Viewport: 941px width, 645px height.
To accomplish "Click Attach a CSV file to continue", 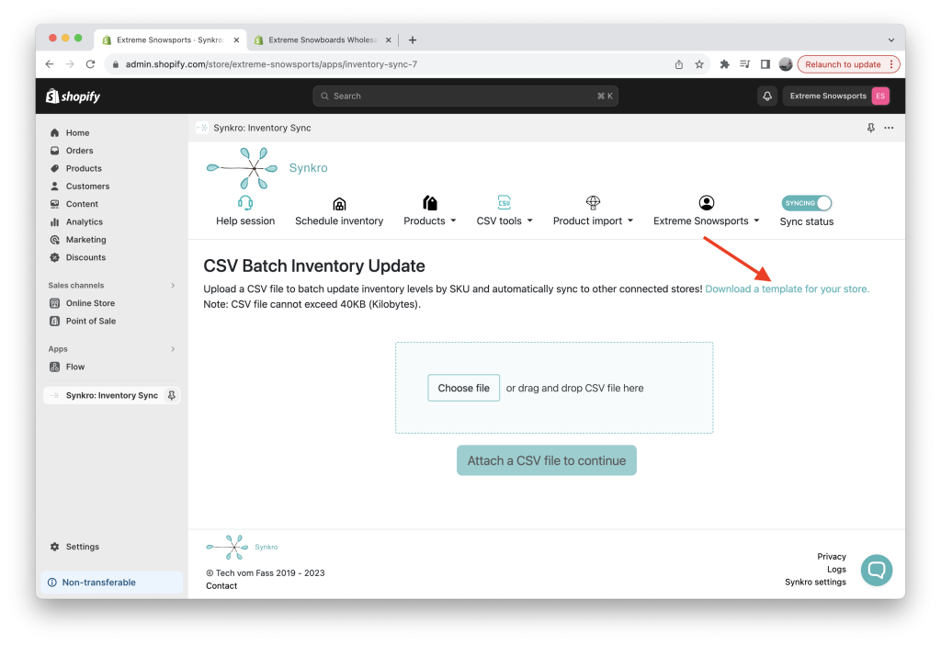I will click(546, 461).
